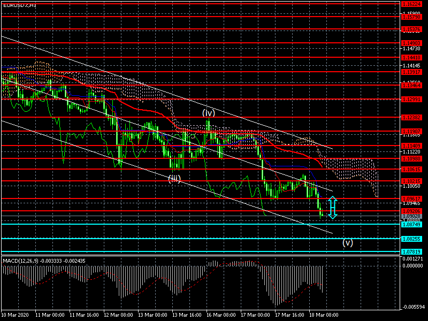Screen dimensions: 428x321
Task: Click the 1.14145 price axis value
Action: point(411,65)
